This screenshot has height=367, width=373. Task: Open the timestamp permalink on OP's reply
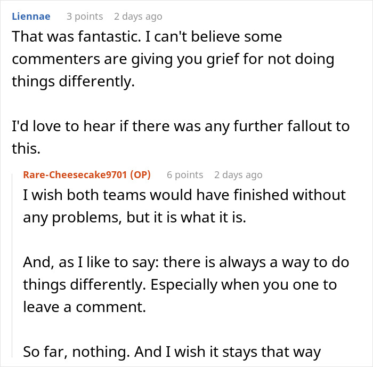coord(238,175)
